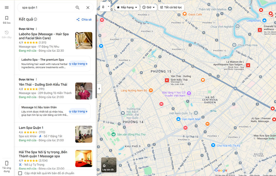
Task: Open the Kết quả info icon
Action: tap(36, 19)
